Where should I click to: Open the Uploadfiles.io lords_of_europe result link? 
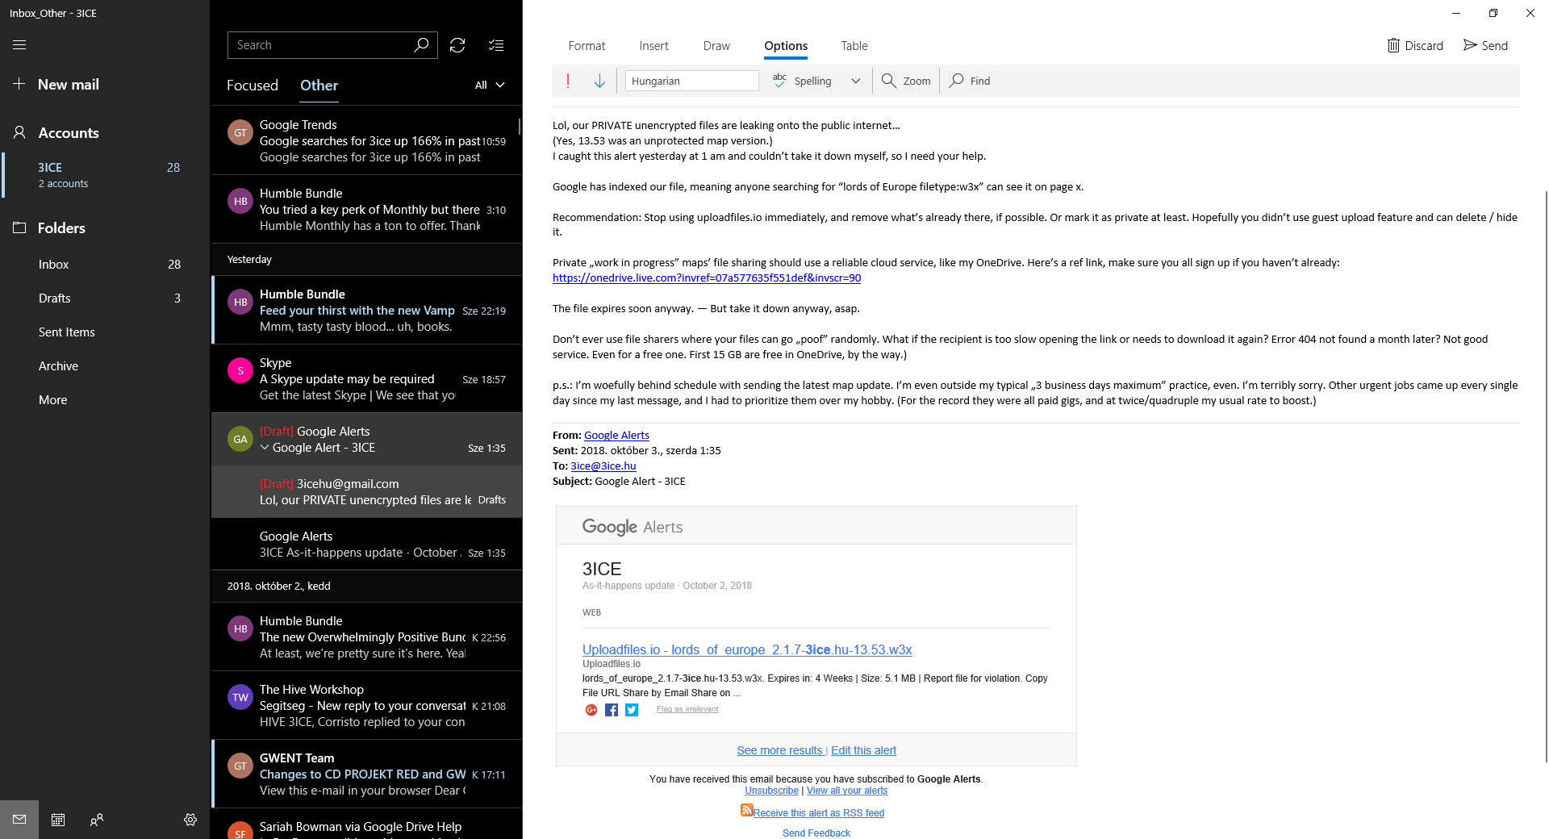coord(747,650)
